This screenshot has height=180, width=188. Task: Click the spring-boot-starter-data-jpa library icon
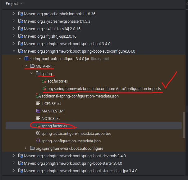pyautogui.click(x=21, y=171)
